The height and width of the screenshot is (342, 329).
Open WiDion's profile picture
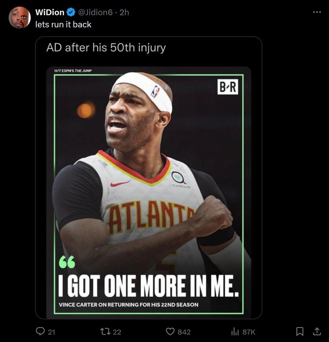pyautogui.click(x=19, y=18)
